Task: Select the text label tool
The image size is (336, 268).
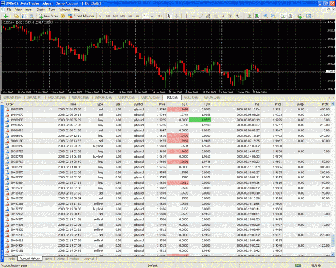Action: tap(230, 16)
